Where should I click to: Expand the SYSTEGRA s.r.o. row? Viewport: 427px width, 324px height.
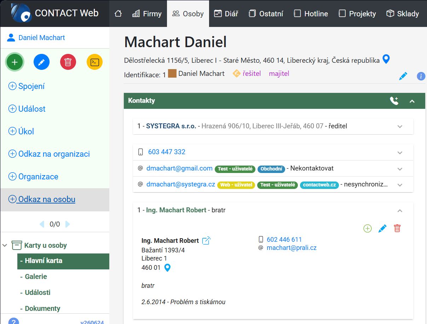click(x=400, y=127)
